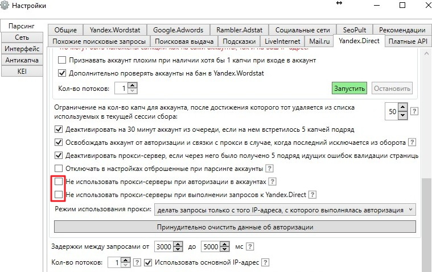Click 'Принудительно очистить данные об авторизации' button
The image size is (432, 272).
(x=235, y=227)
